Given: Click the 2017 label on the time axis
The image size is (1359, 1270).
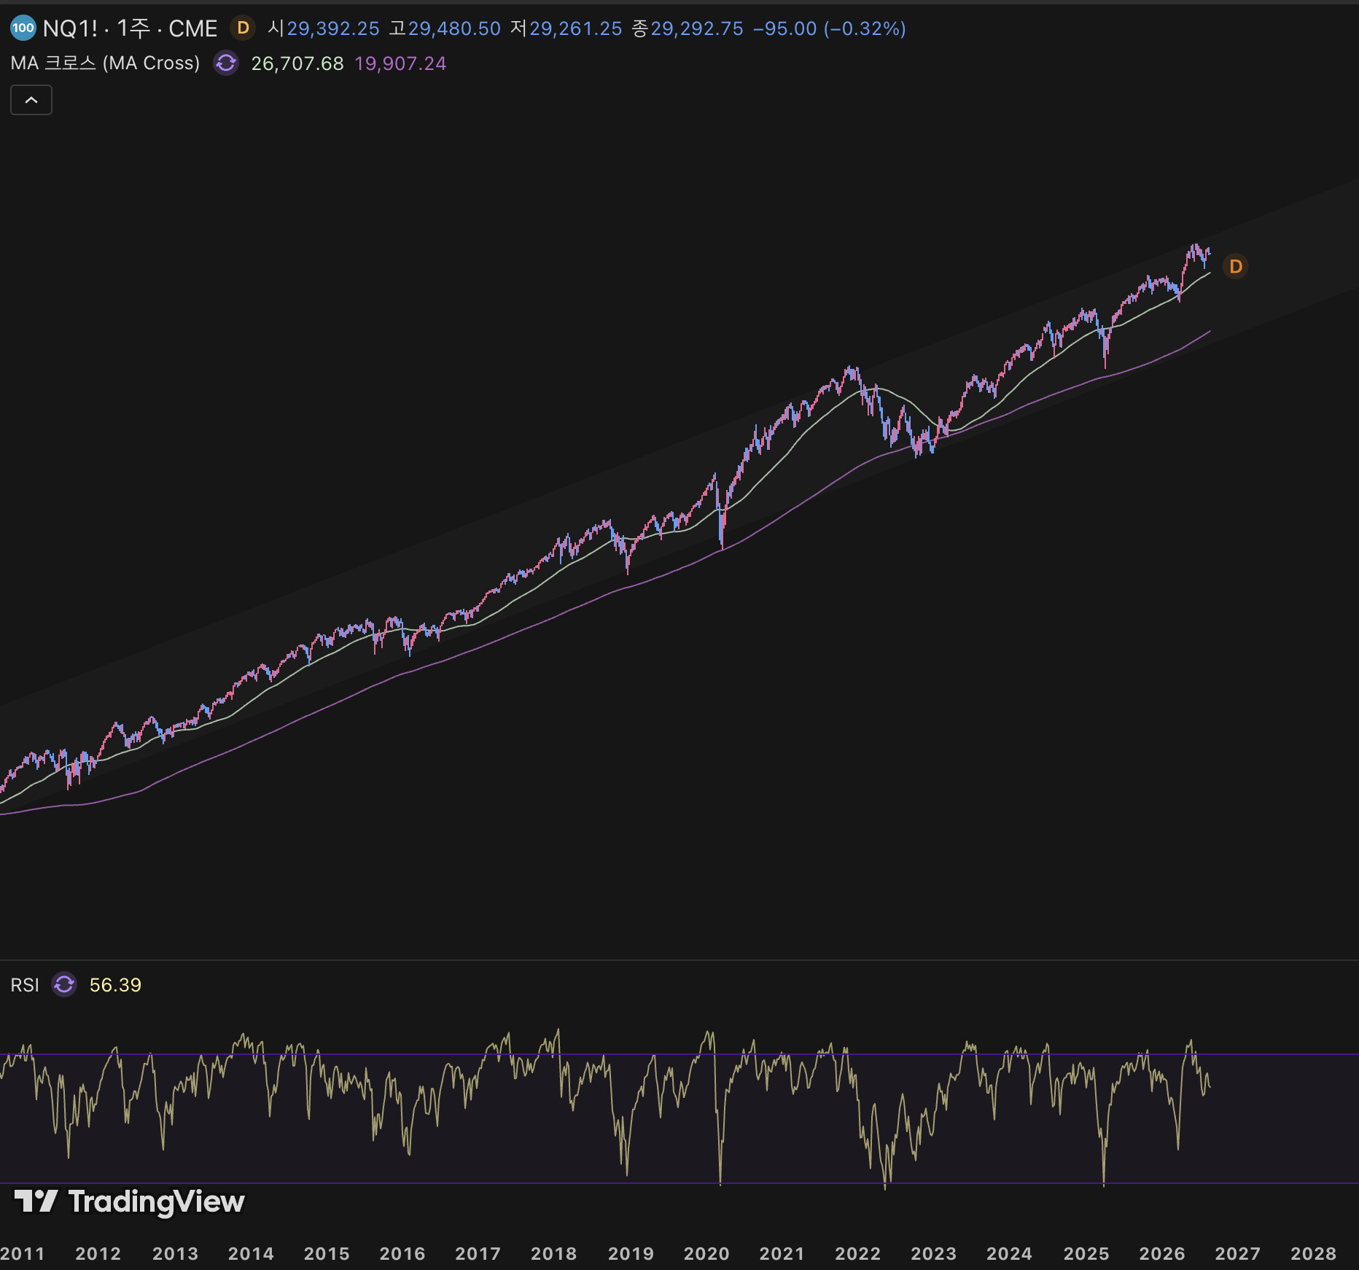Looking at the screenshot, I should click(478, 1253).
